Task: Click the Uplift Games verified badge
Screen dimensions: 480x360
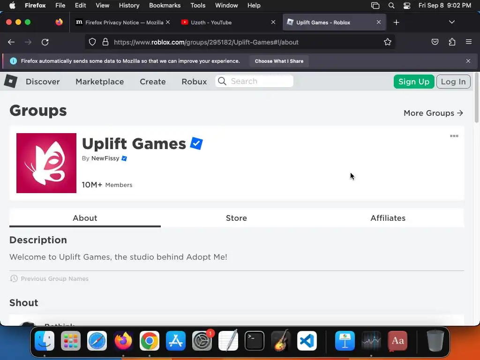Action: [x=196, y=143]
